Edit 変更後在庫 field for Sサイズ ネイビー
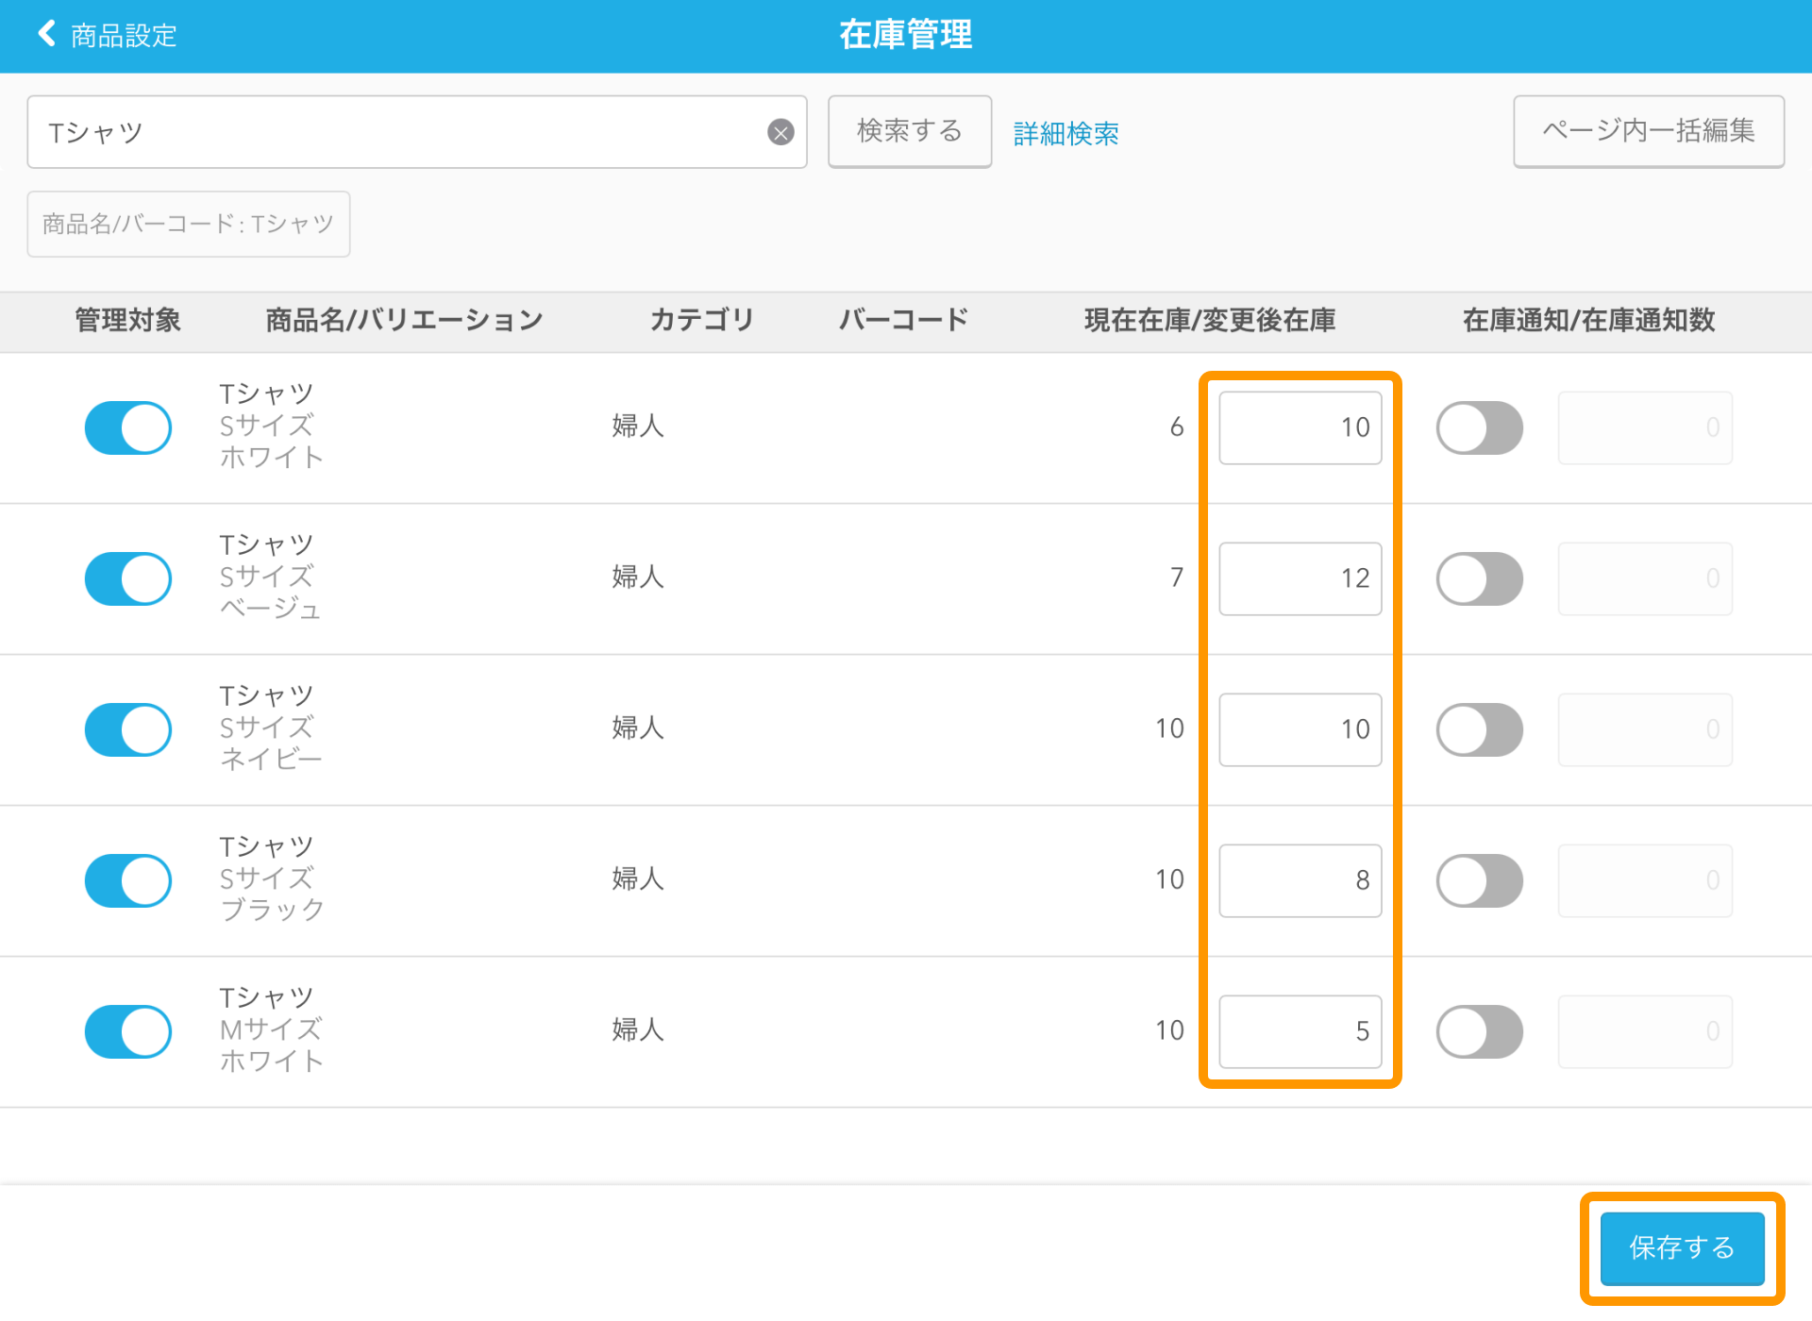 [x=1300, y=729]
